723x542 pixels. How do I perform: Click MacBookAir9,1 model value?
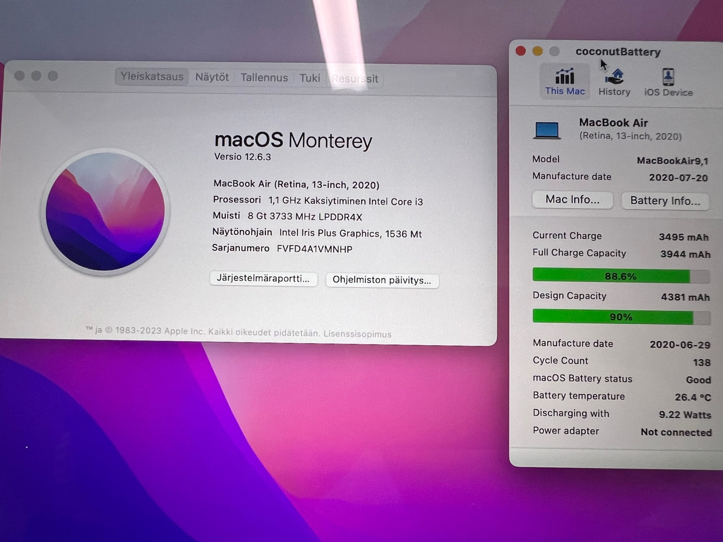(672, 161)
